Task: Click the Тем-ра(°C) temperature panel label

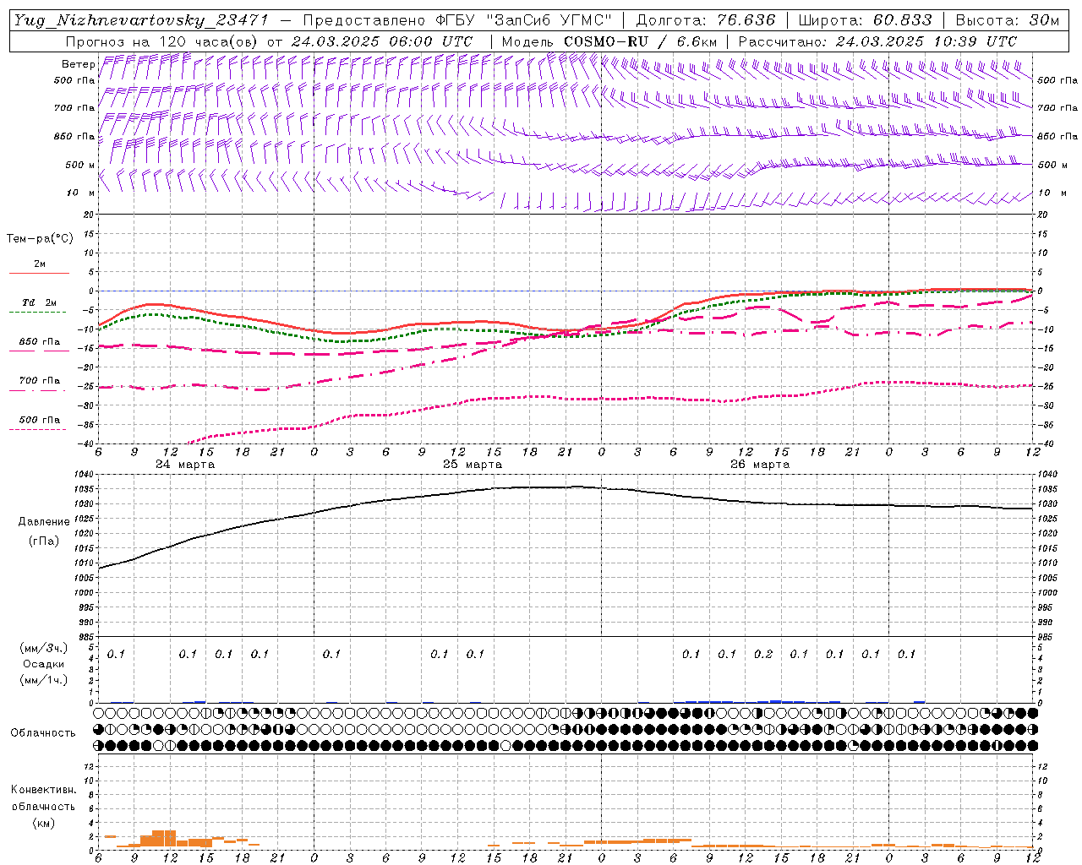Action: click(x=40, y=239)
